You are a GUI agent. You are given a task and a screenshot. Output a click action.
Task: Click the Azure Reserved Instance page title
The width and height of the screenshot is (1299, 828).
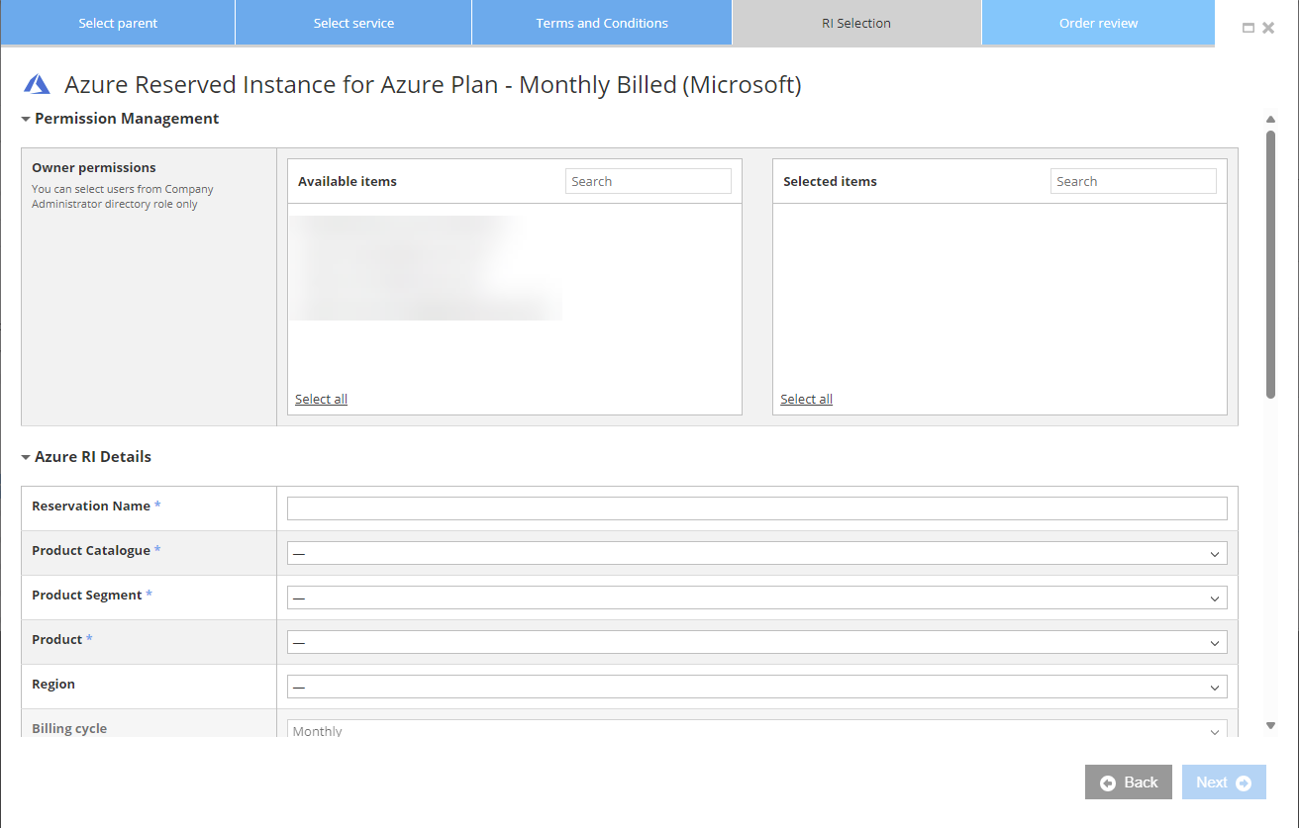click(433, 84)
